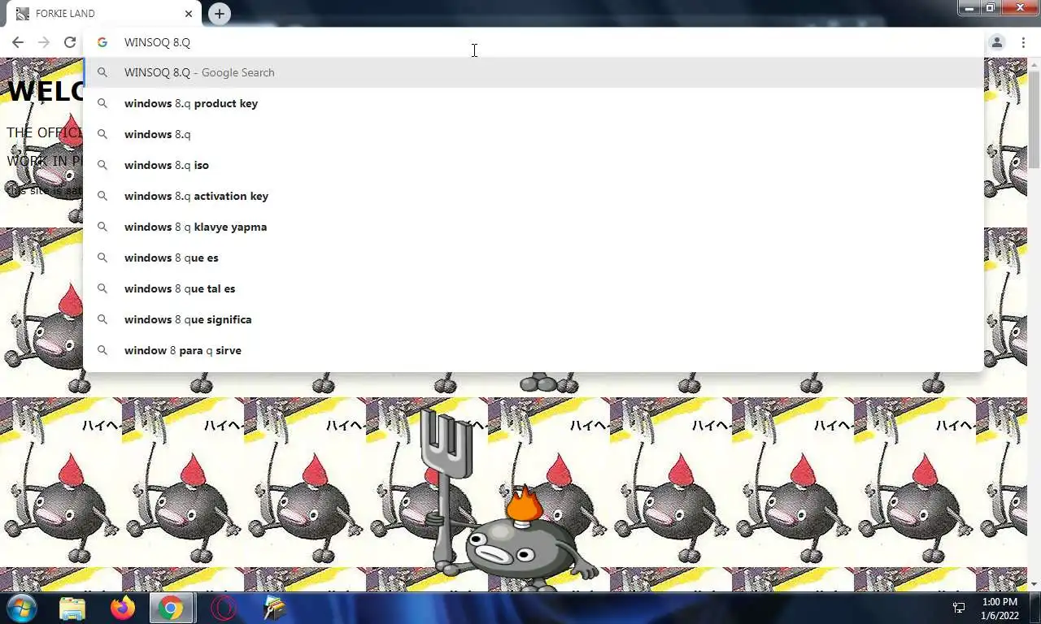The width and height of the screenshot is (1041, 624).
Task: Click the search icon beside product key suggestion
Action: click(x=102, y=103)
